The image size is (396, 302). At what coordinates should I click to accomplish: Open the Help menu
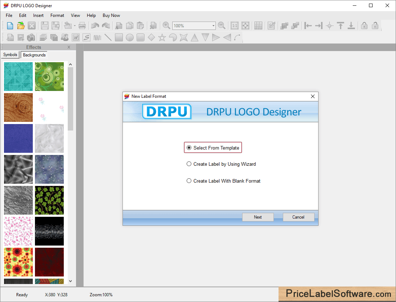pyautogui.click(x=92, y=15)
